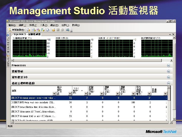Click the 新增查詢 (New Query) toolbar button
Image resolution: width=182 pixels, height=137 pixels.
tap(16, 30)
